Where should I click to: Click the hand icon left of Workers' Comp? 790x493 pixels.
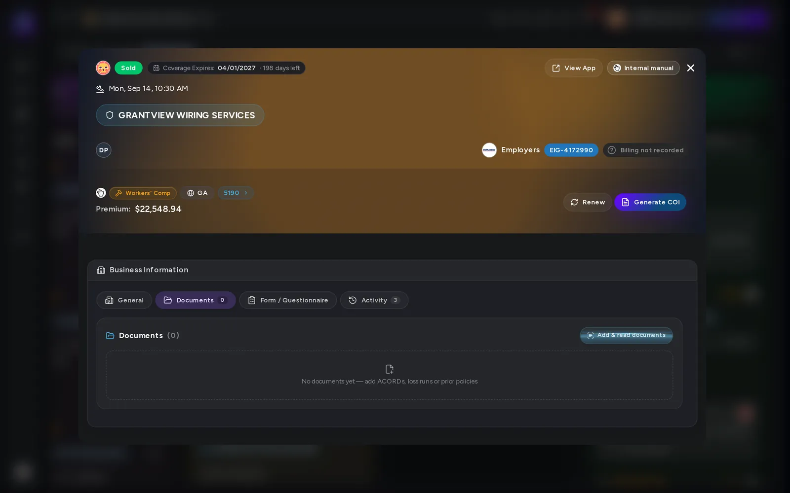tap(101, 193)
